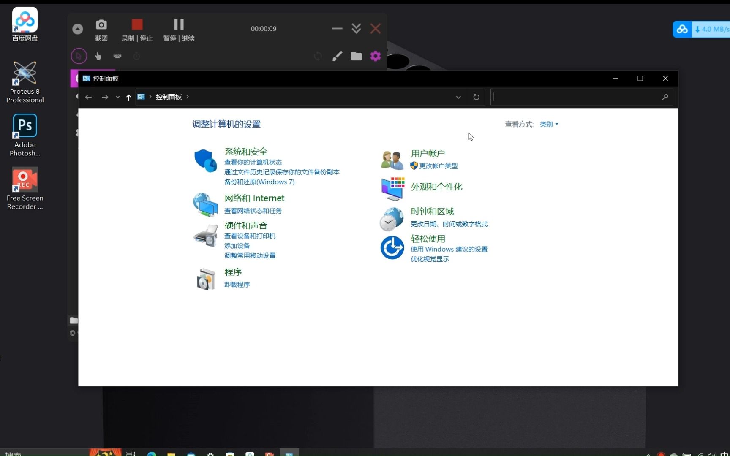Screen dimensions: 730x456
Task: Click the magnifier search icon in Control Panel
Action: pos(665,97)
